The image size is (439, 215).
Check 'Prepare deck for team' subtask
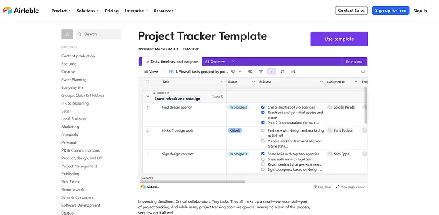tap(263, 141)
